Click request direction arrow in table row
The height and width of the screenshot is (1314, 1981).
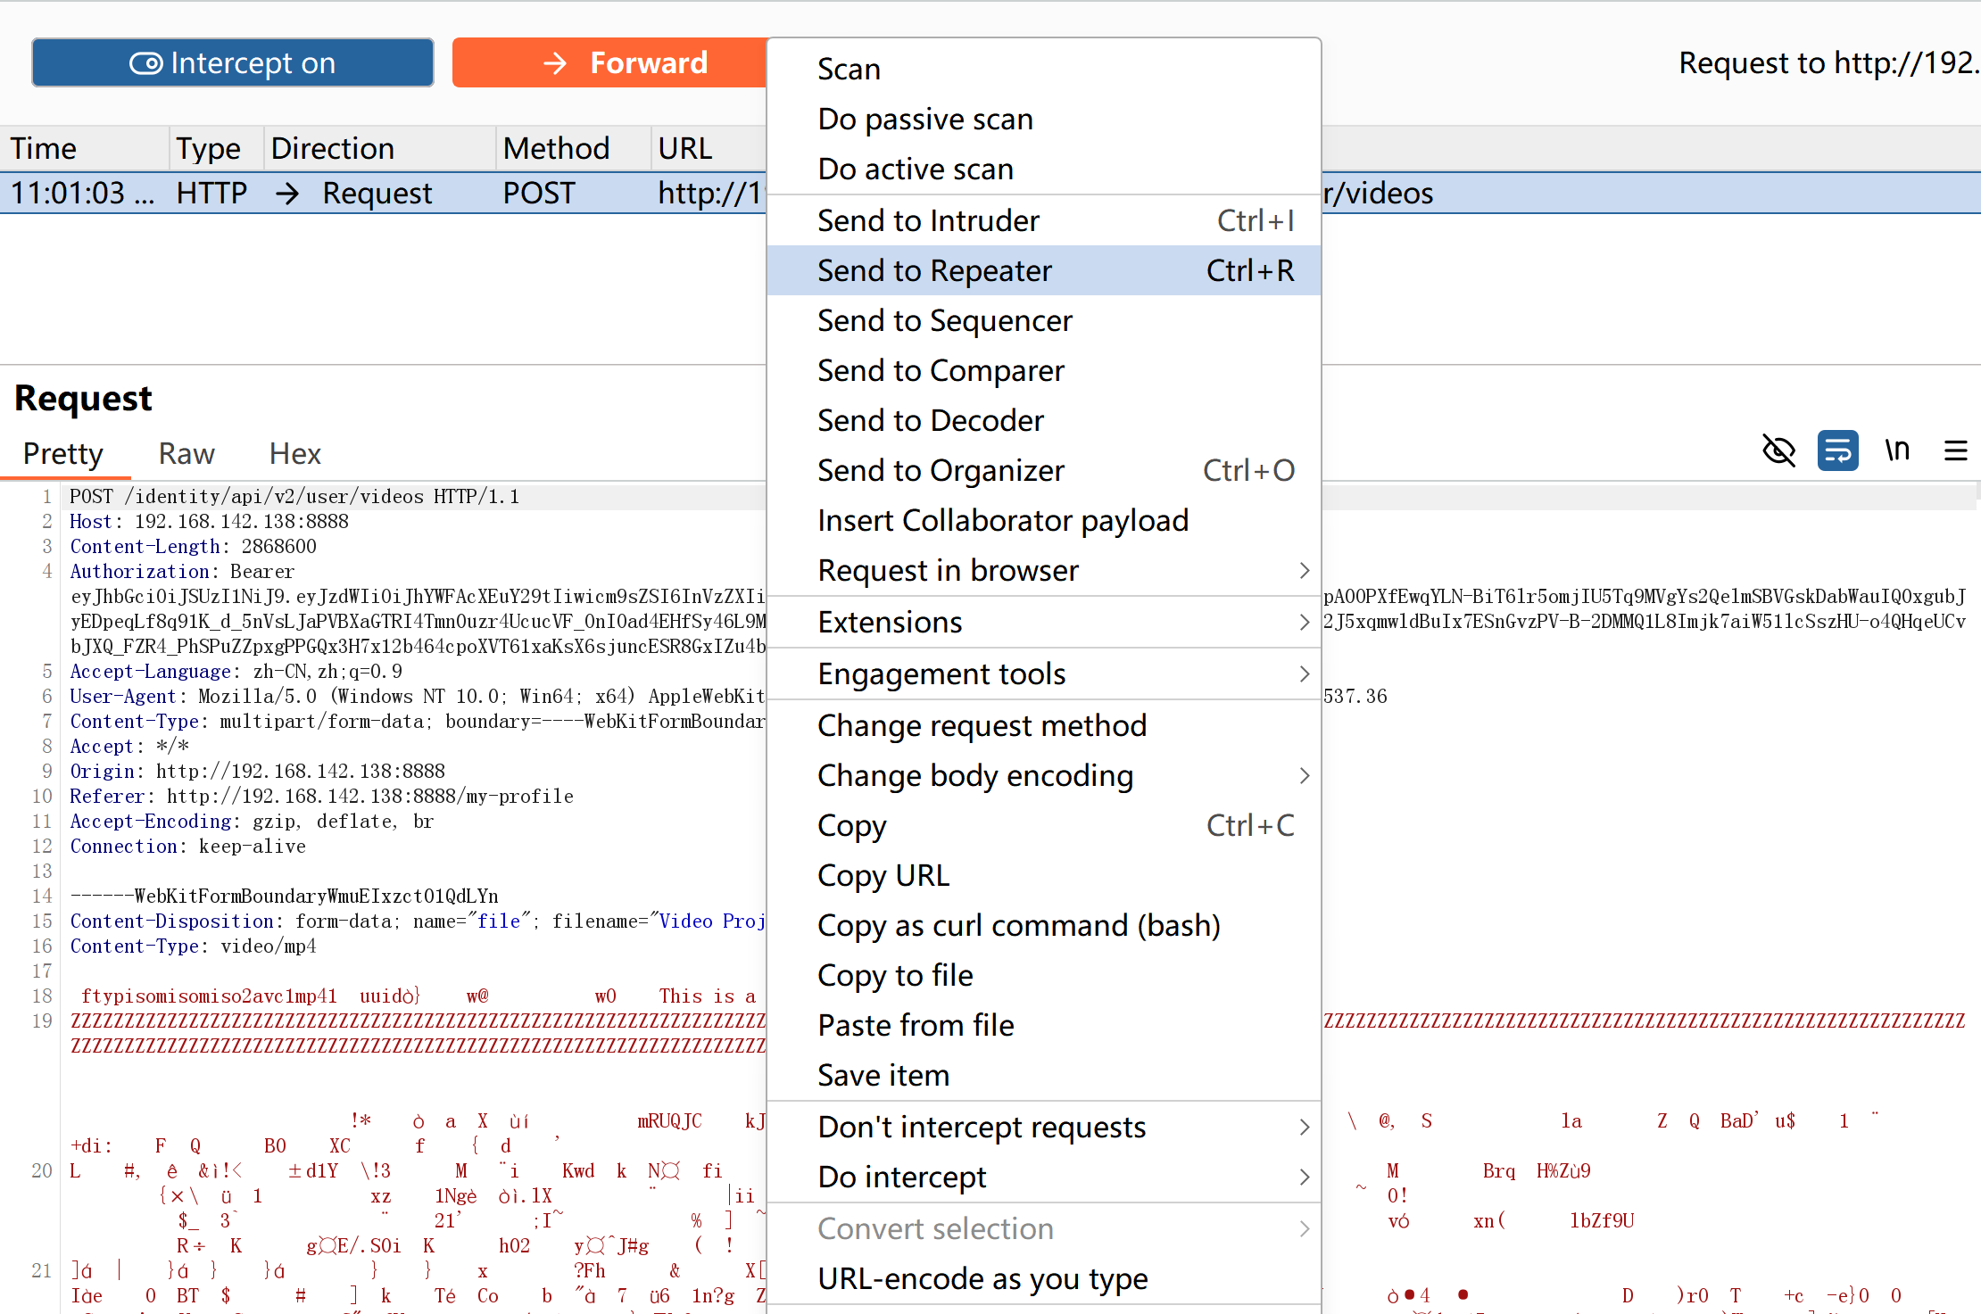287,194
